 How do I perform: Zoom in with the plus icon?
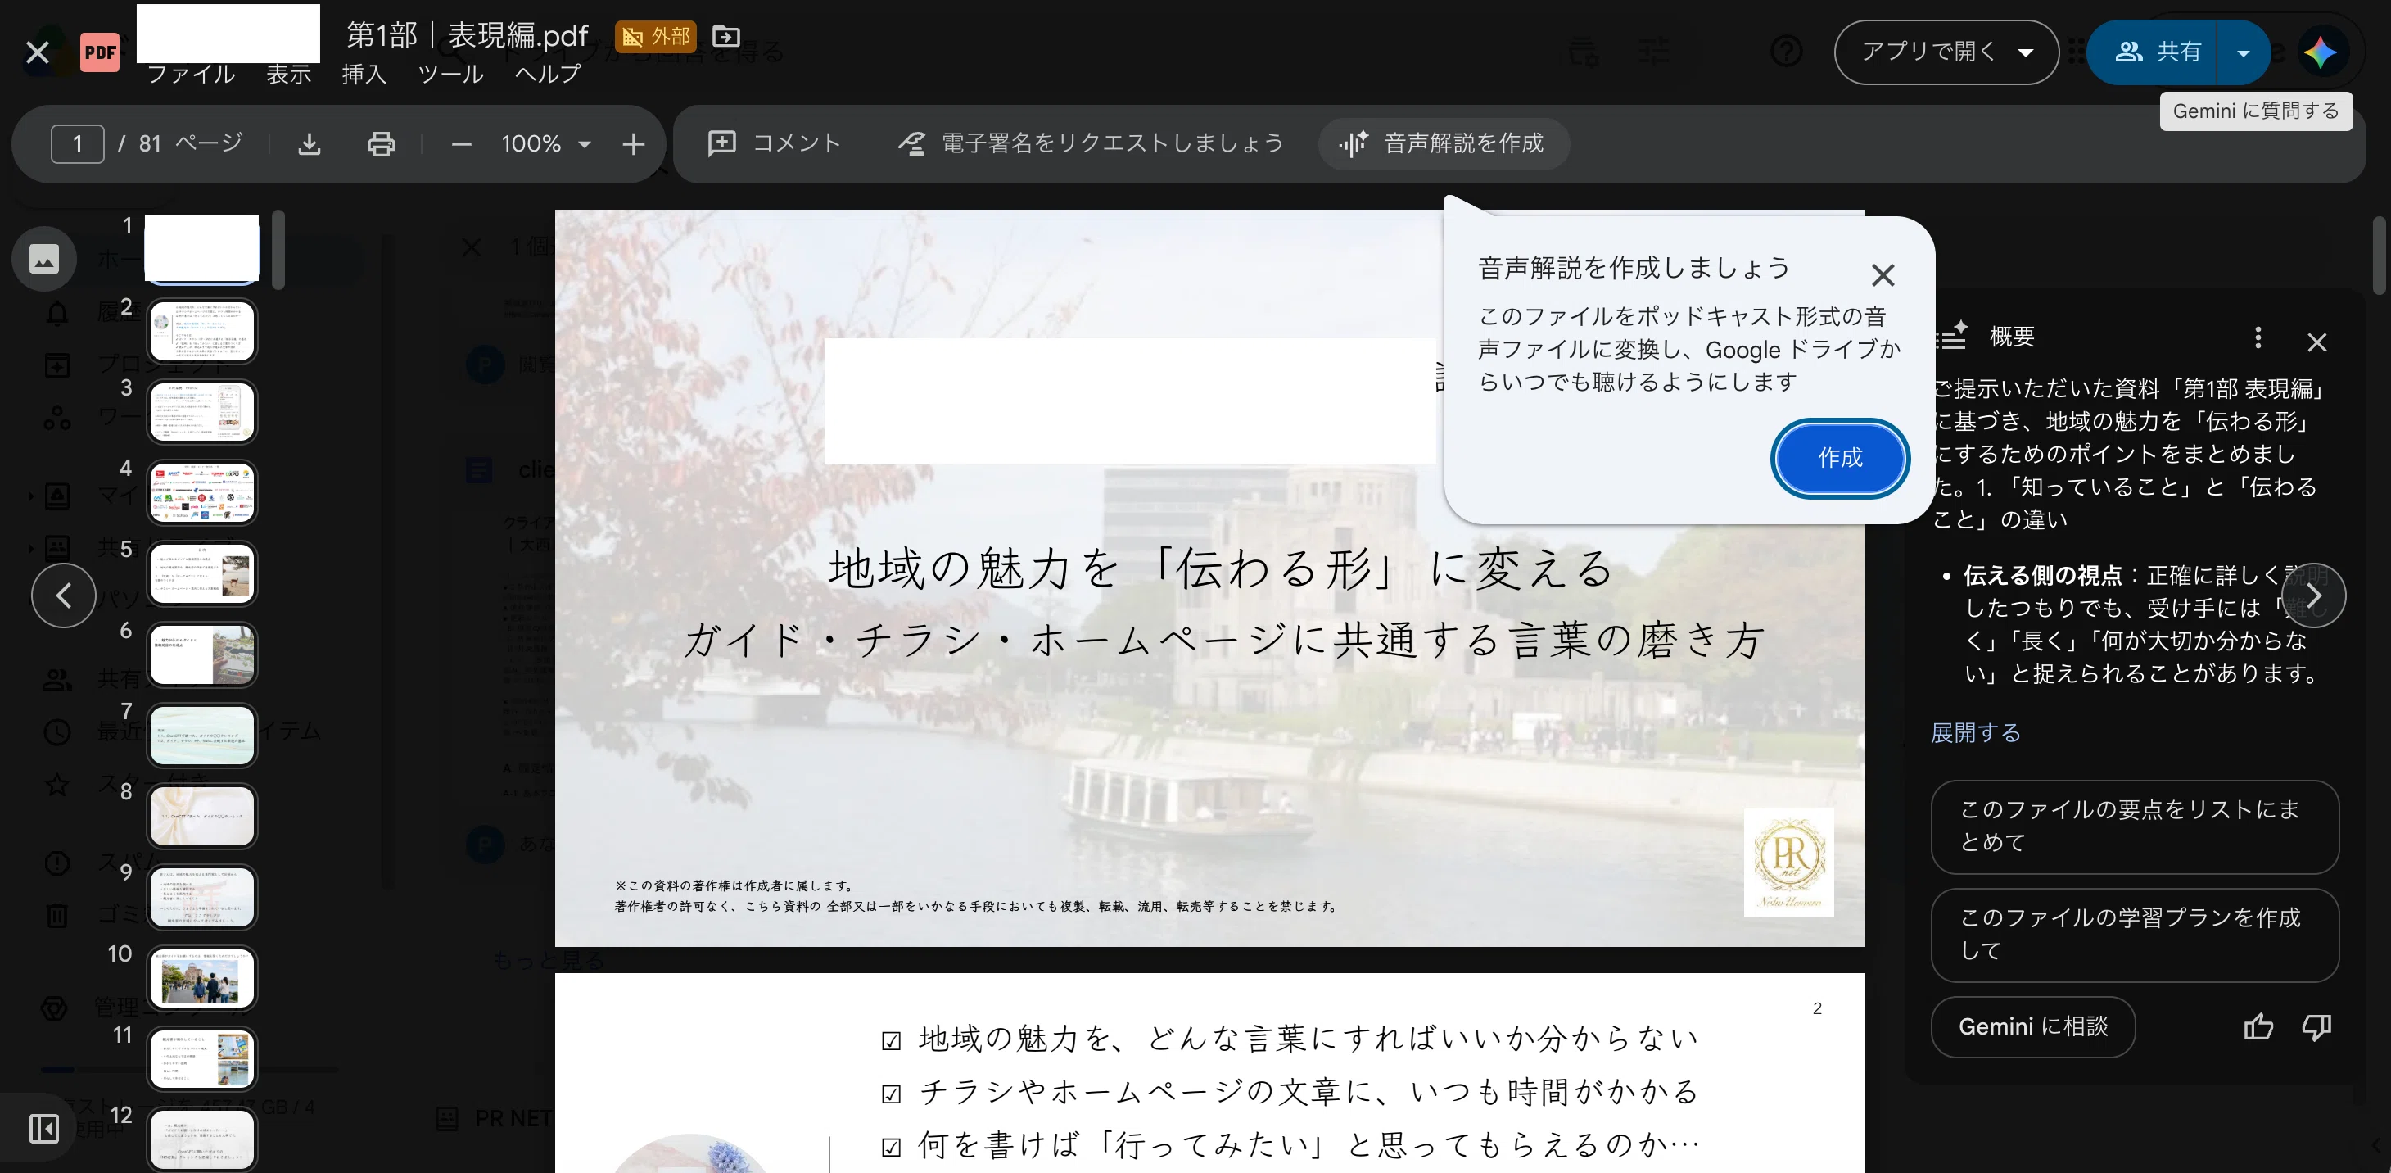pyautogui.click(x=633, y=144)
